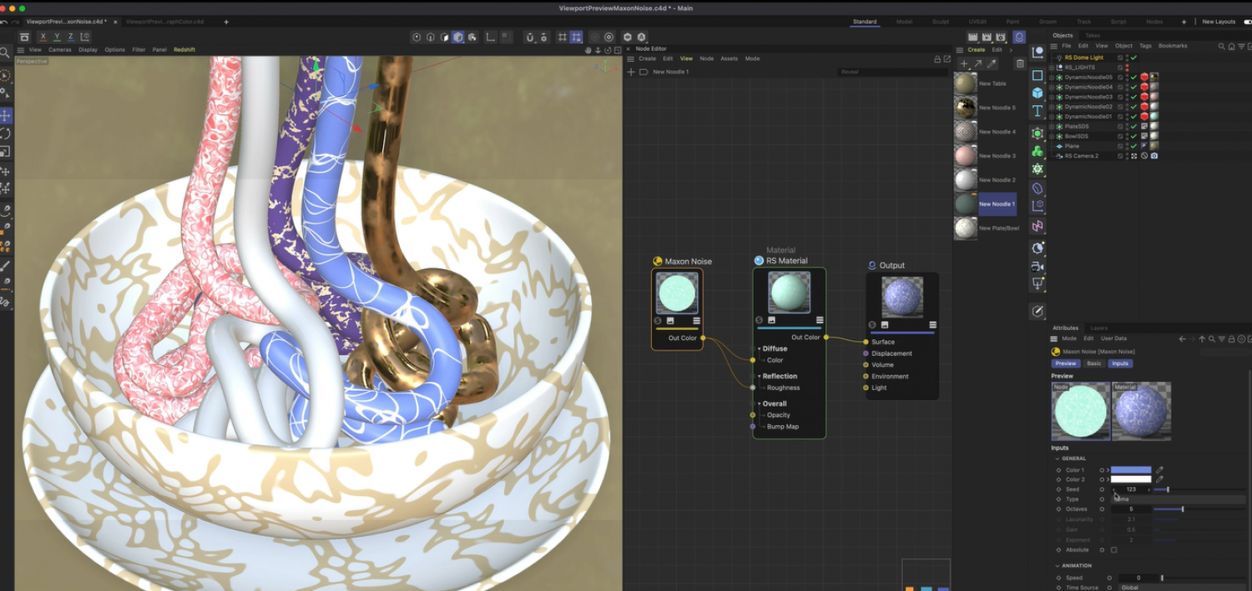
Task: Switch to the Takes tab
Action: [x=1092, y=35]
